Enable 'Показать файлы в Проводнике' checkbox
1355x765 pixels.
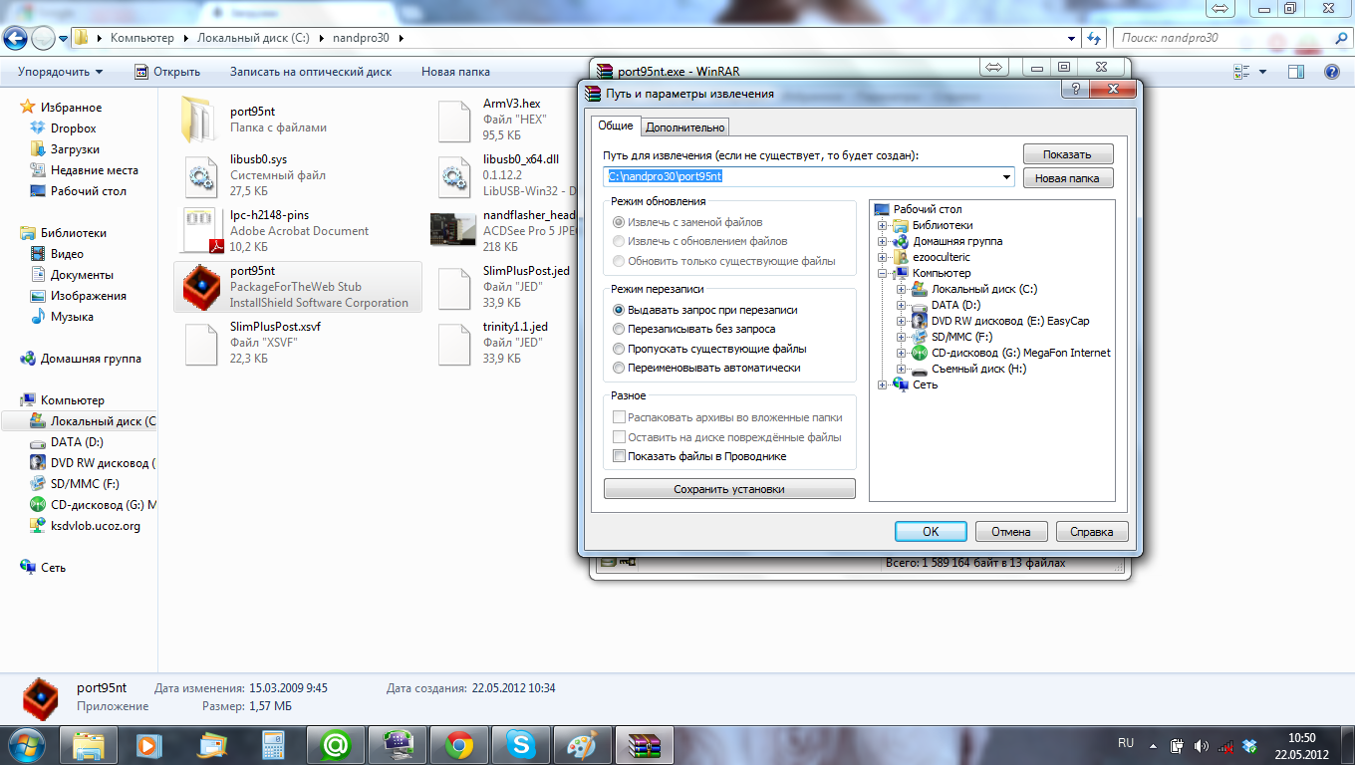(620, 456)
